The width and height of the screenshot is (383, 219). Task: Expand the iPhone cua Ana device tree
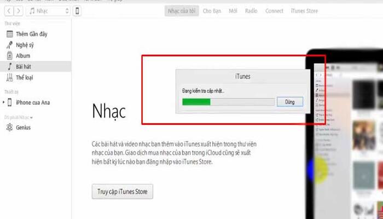pos(3,102)
